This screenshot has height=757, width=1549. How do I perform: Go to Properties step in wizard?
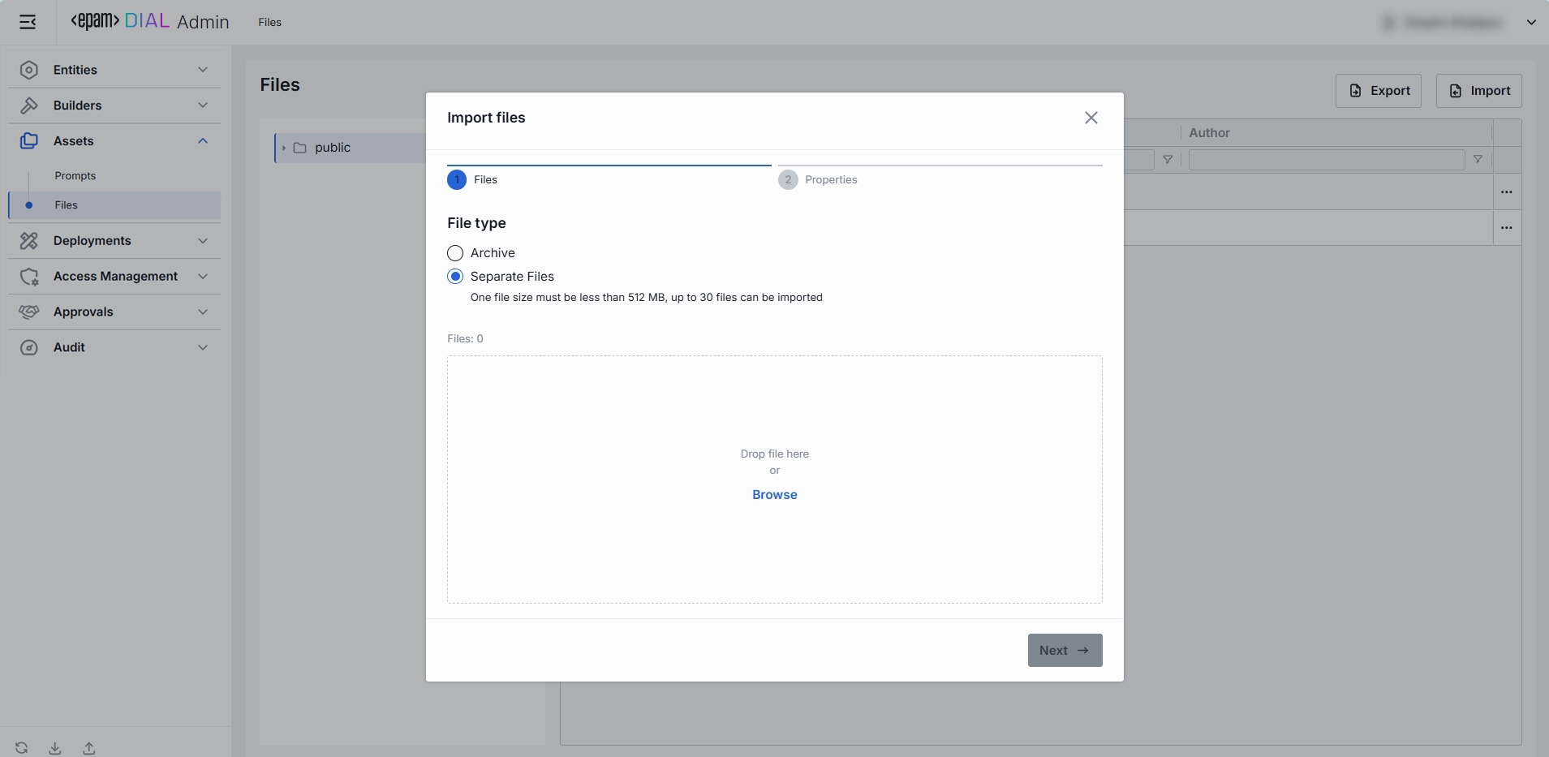coord(830,180)
